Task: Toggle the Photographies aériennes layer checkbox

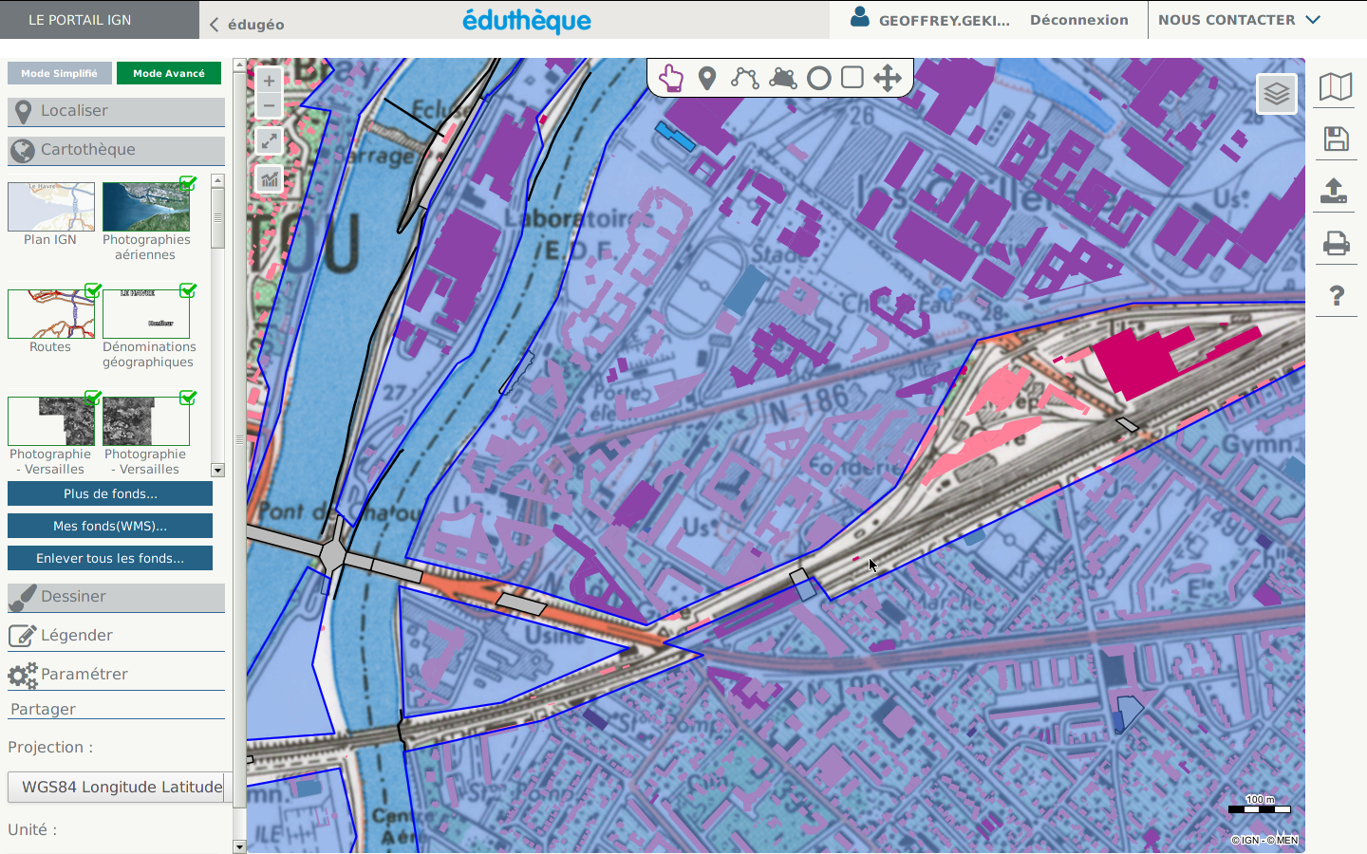Action: 188,183
